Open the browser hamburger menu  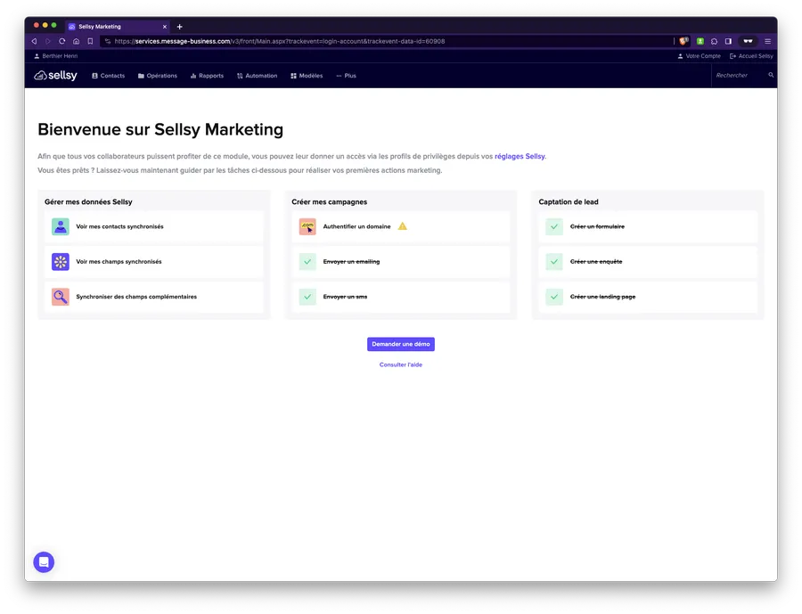pyautogui.click(x=768, y=41)
